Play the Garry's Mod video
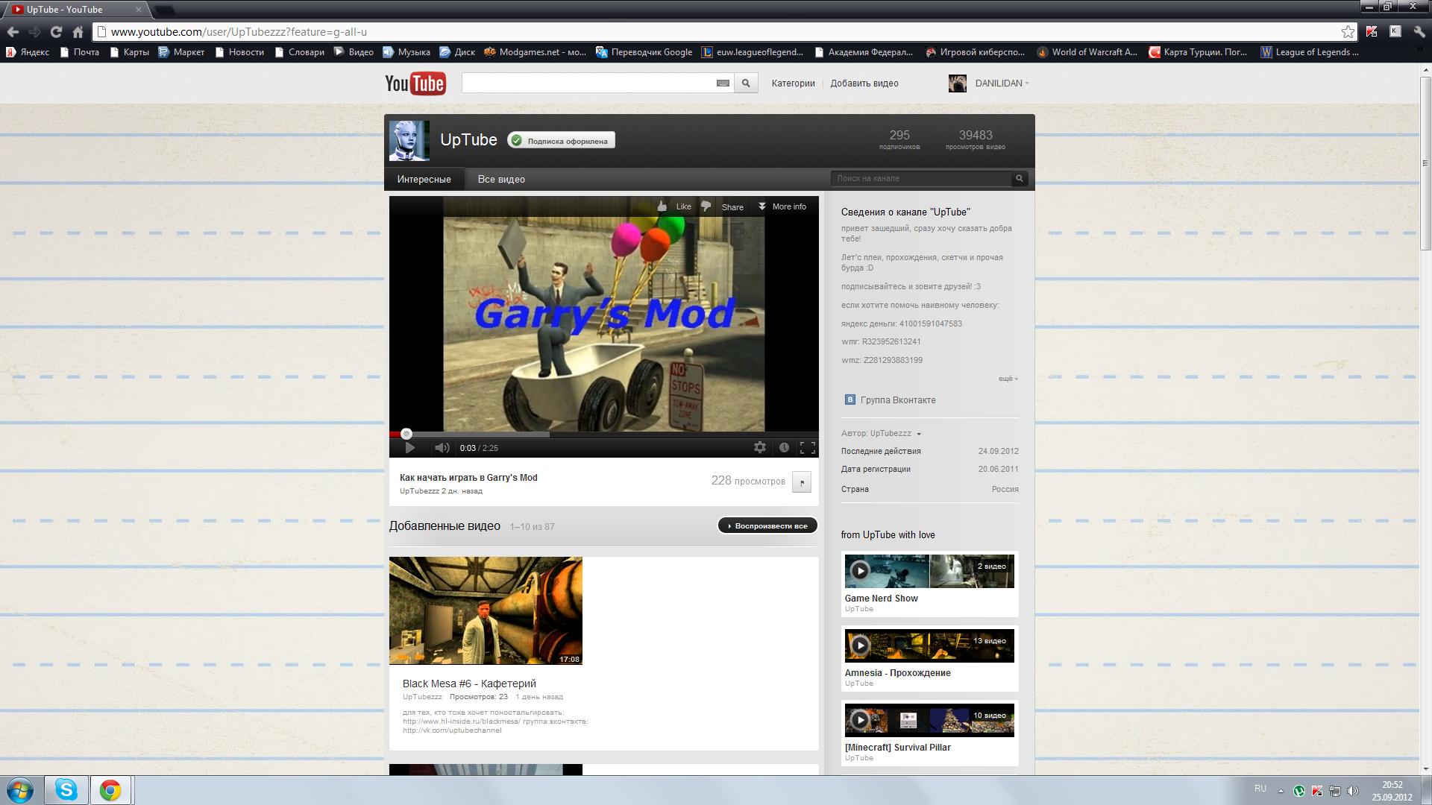 pyautogui.click(x=409, y=448)
